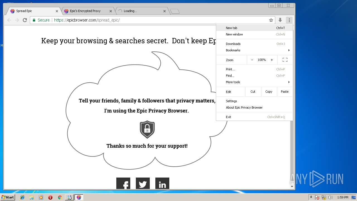Close the Spread Epic tab
This screenshot has height=201, width=357.
point(57,11)
